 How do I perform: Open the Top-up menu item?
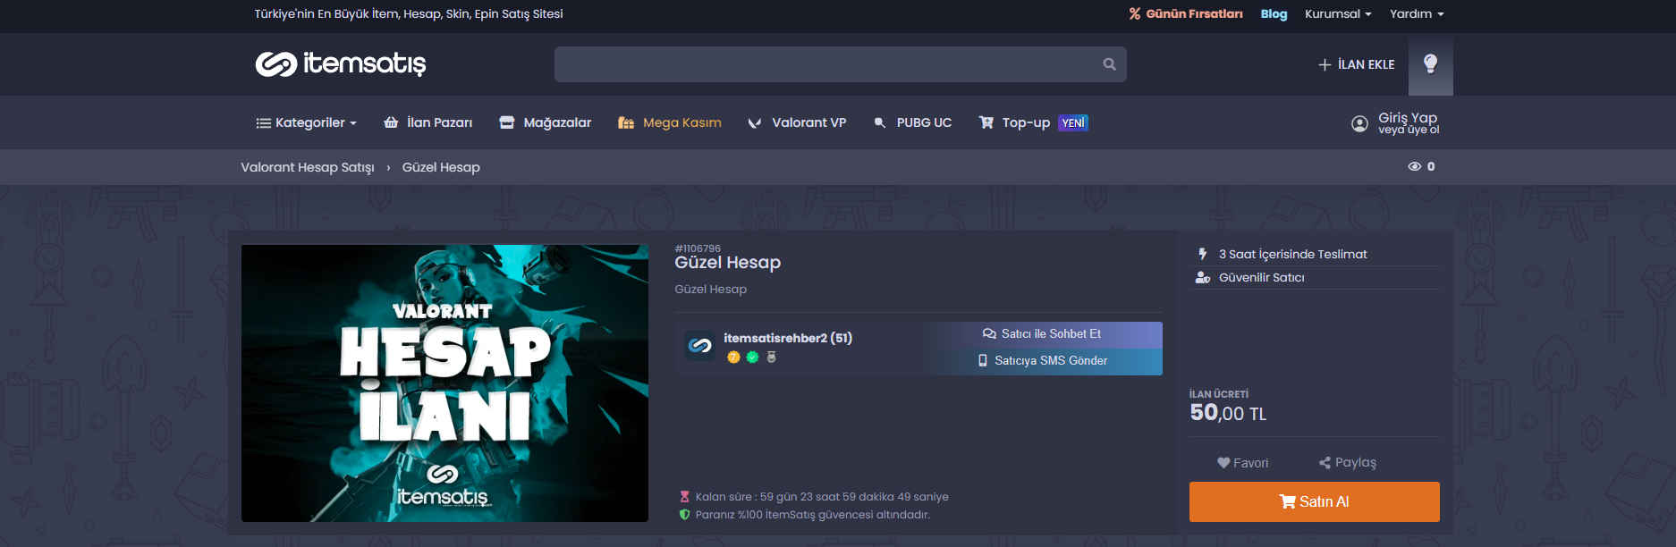pos(1033,122)
